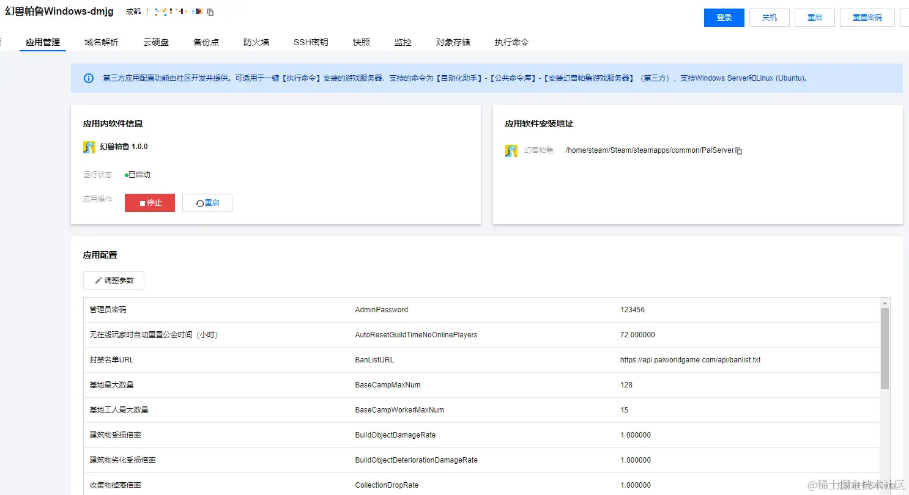Copy the PalServer install path

[739, 151]
